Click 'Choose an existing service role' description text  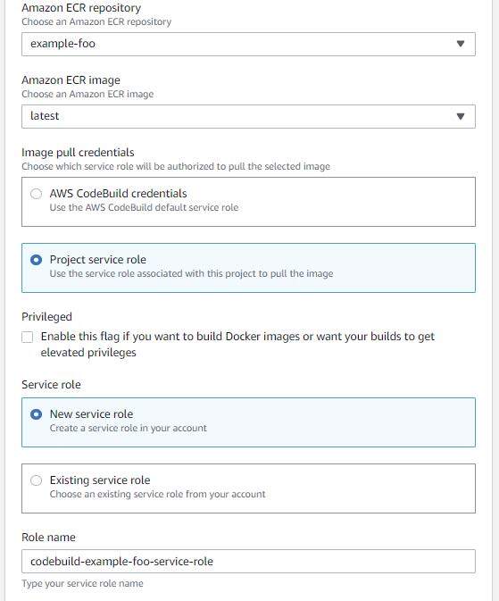tap(157, 494)
